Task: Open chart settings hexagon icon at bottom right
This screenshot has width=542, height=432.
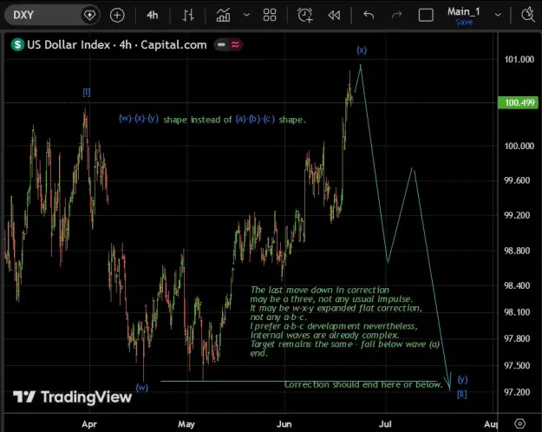Action: click(519, 423)
